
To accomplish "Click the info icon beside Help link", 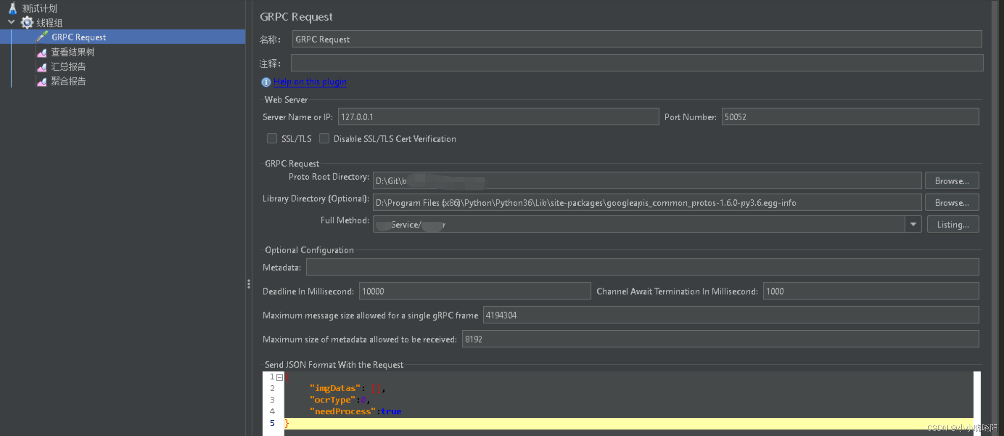I will tap(265, 82).
